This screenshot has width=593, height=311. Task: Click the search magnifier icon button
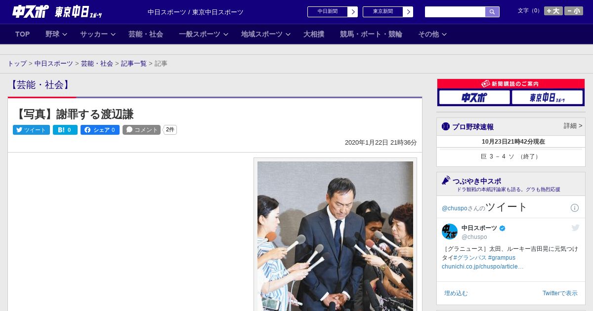[x=492, y=12]
